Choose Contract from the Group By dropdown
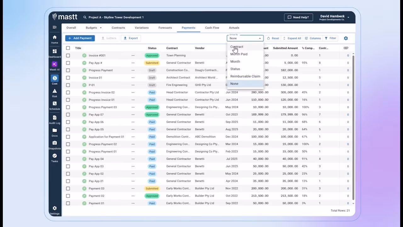Screen dimensions: 403x227 (x=236, y=47)
